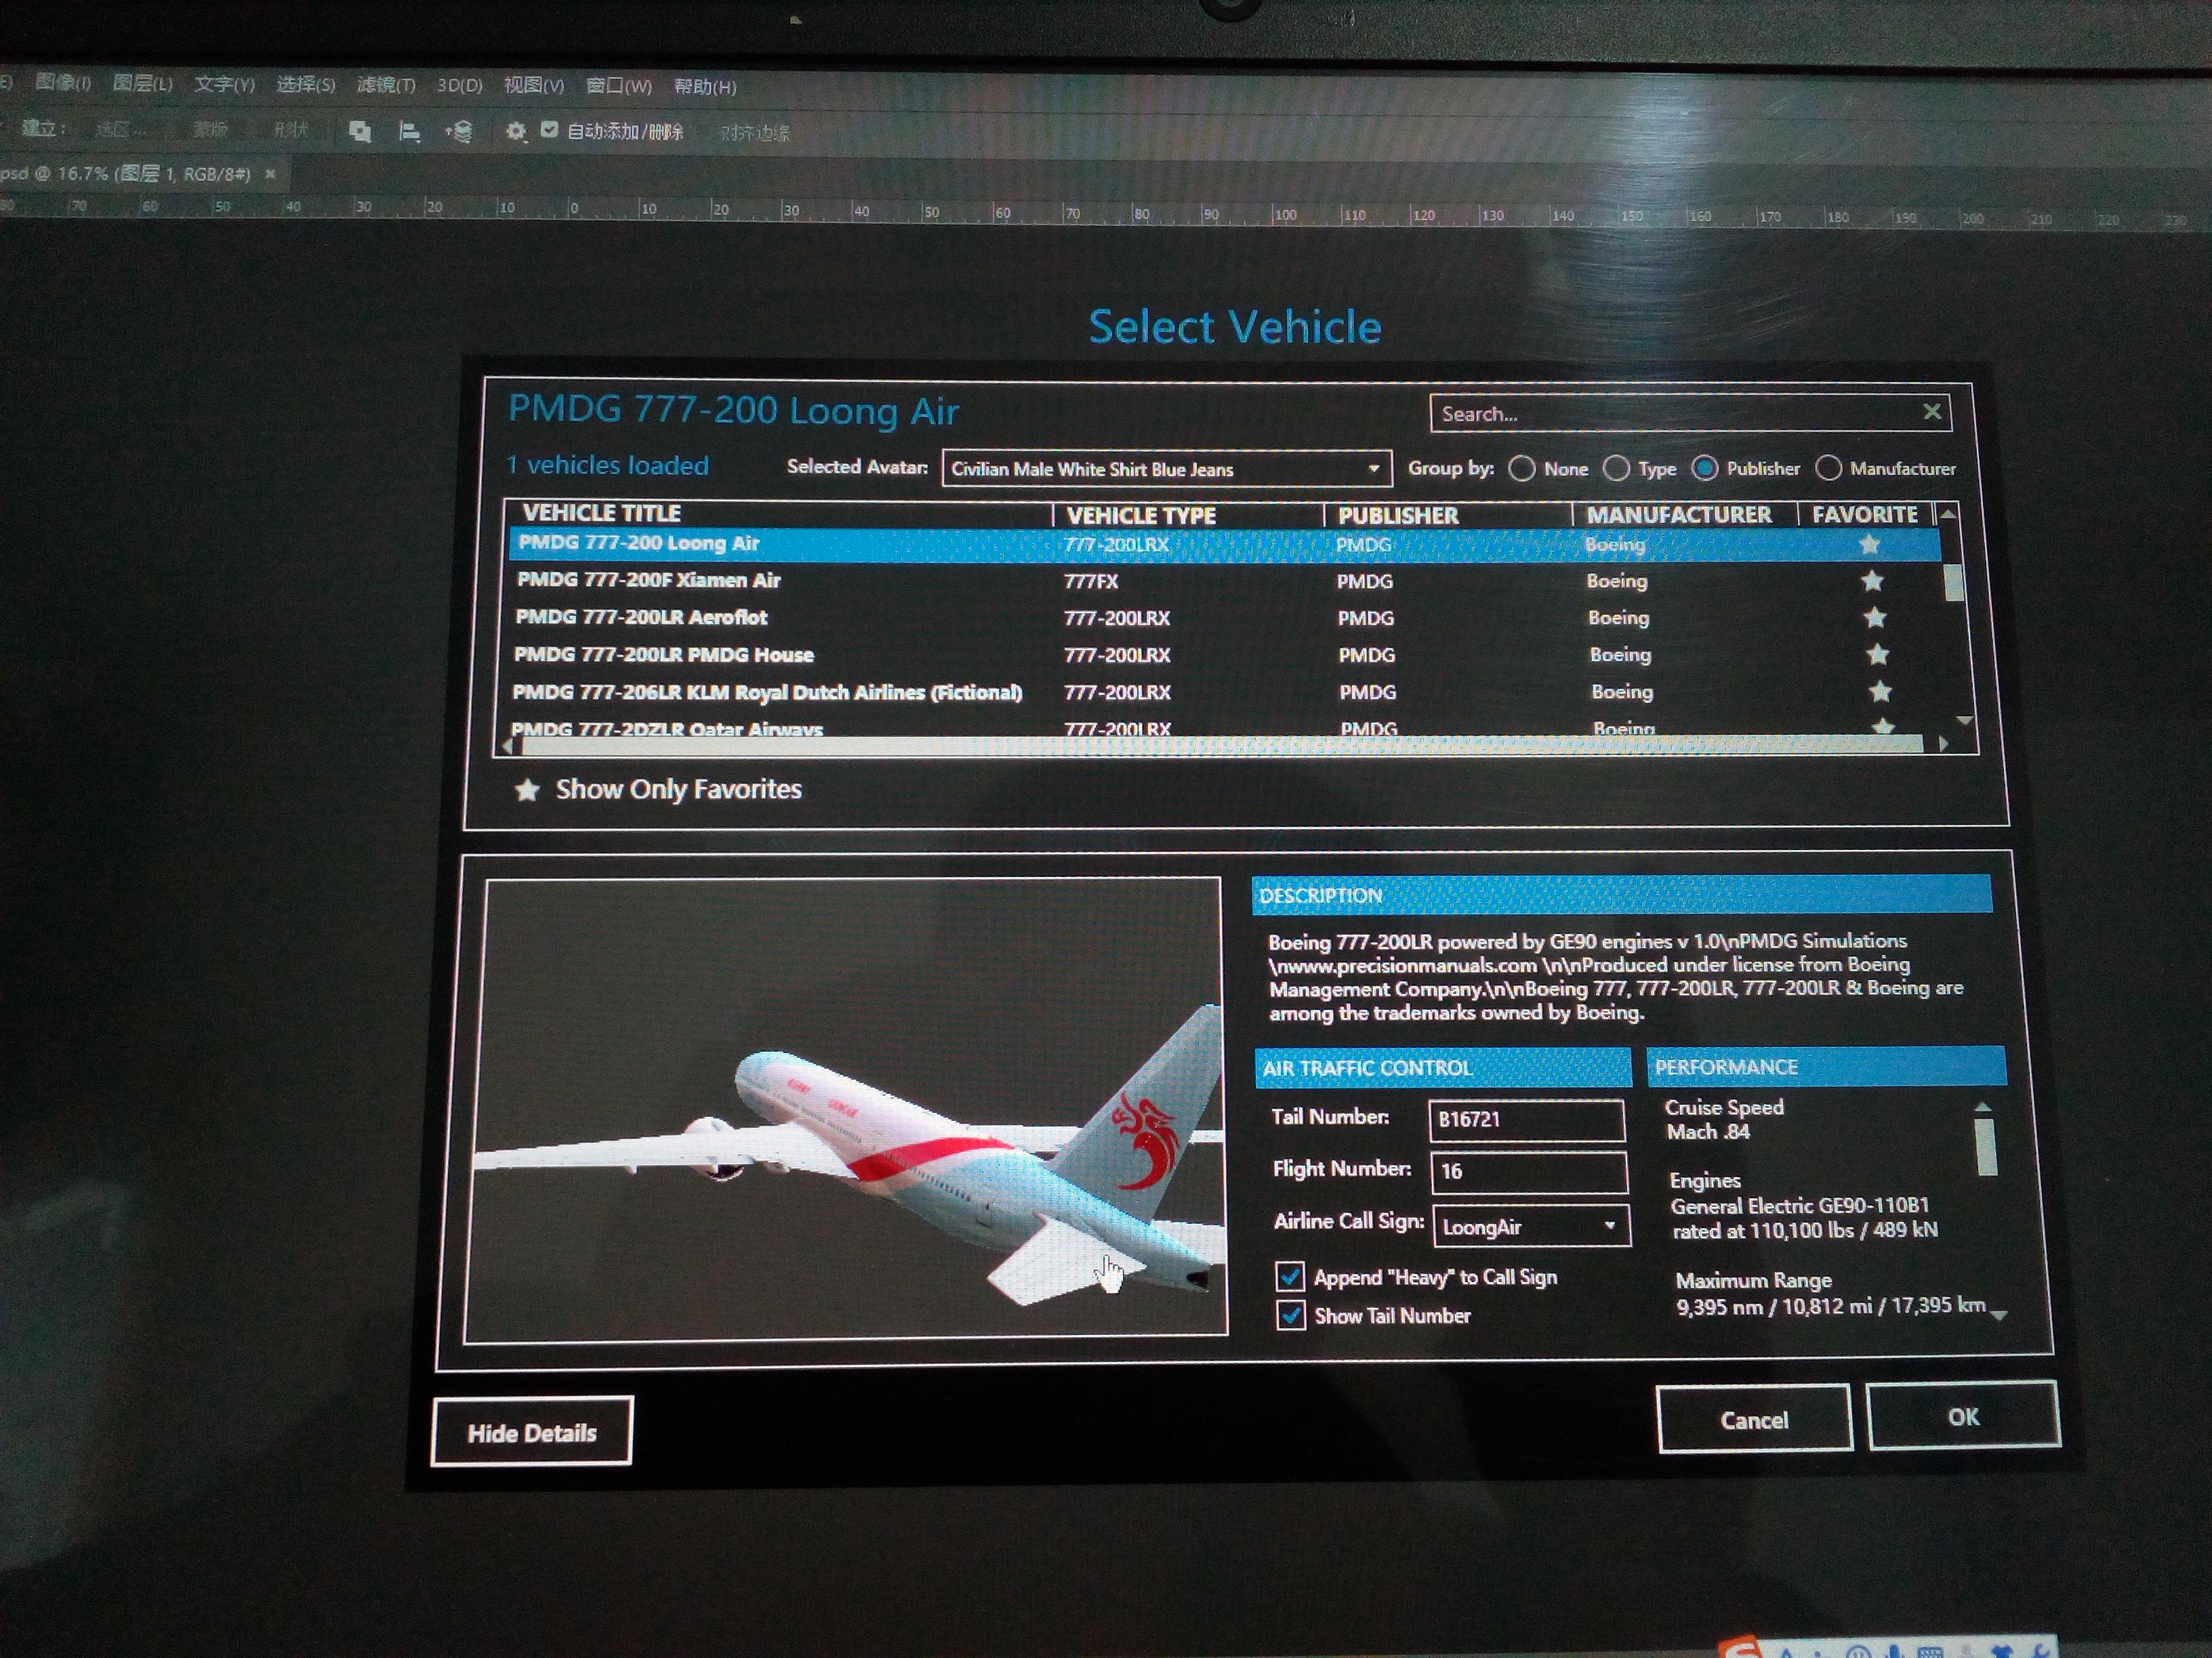Click the vehicle list vertical scrollbar thumb
2212x1658 pixels.
click(1953, 582)
